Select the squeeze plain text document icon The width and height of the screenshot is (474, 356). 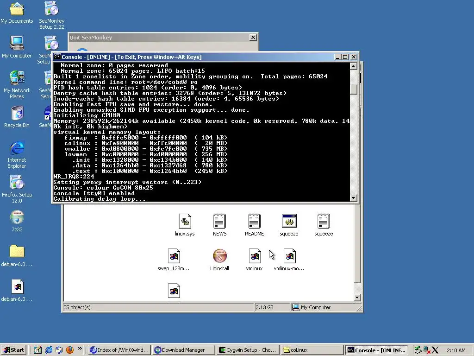(324, 225)
